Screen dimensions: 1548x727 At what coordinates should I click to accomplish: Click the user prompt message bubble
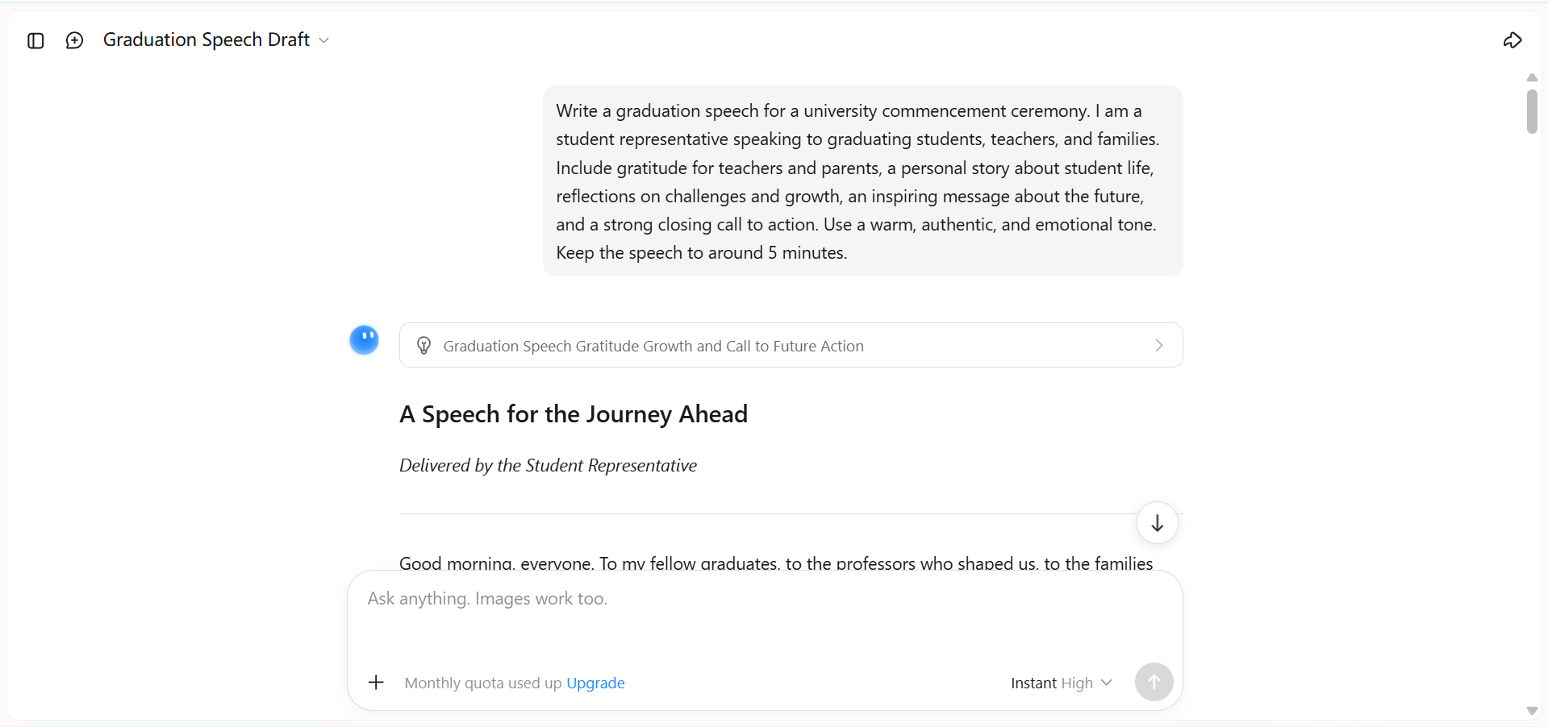862,181
